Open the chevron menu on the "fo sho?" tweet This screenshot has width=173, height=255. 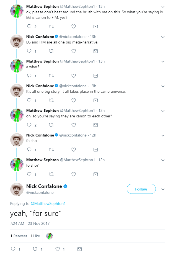click(x=163, y=160)
